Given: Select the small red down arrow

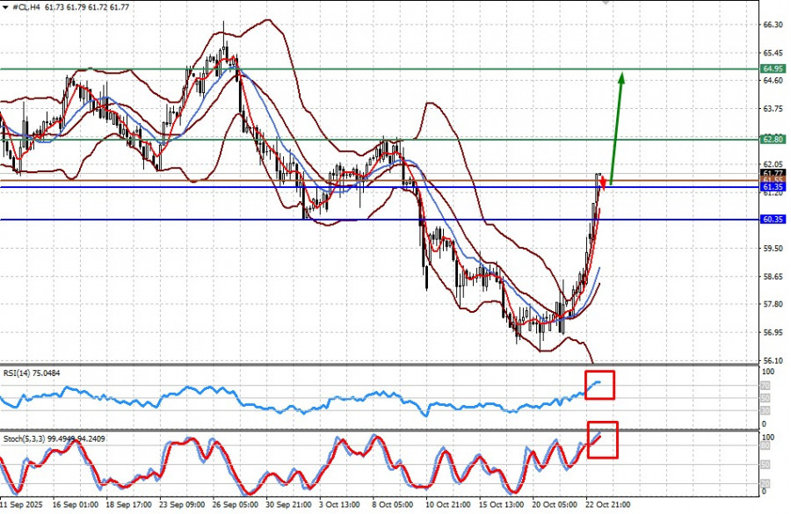Looking at the screenshot, I should [x=603, y=182].
